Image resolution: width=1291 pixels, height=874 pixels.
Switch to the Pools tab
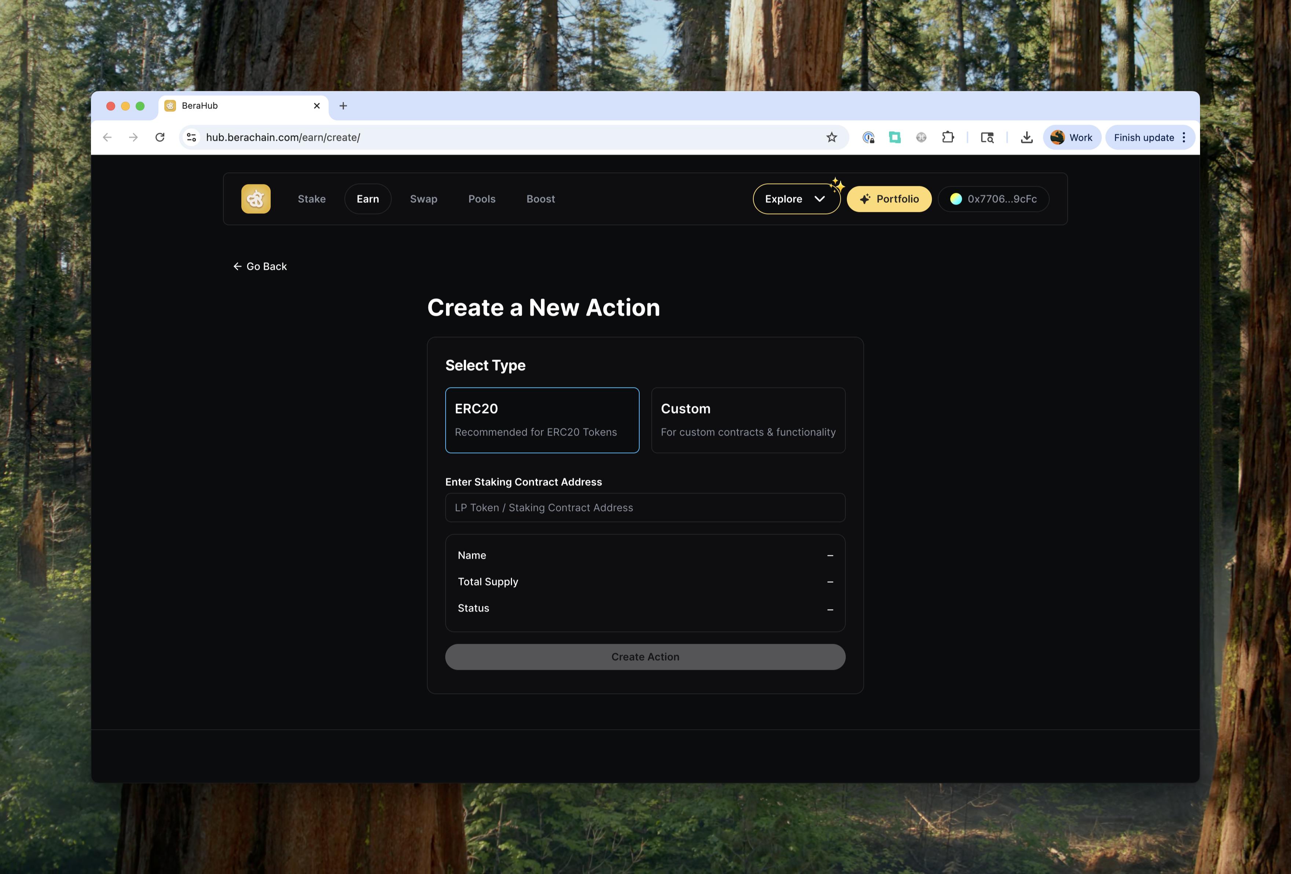482,199
